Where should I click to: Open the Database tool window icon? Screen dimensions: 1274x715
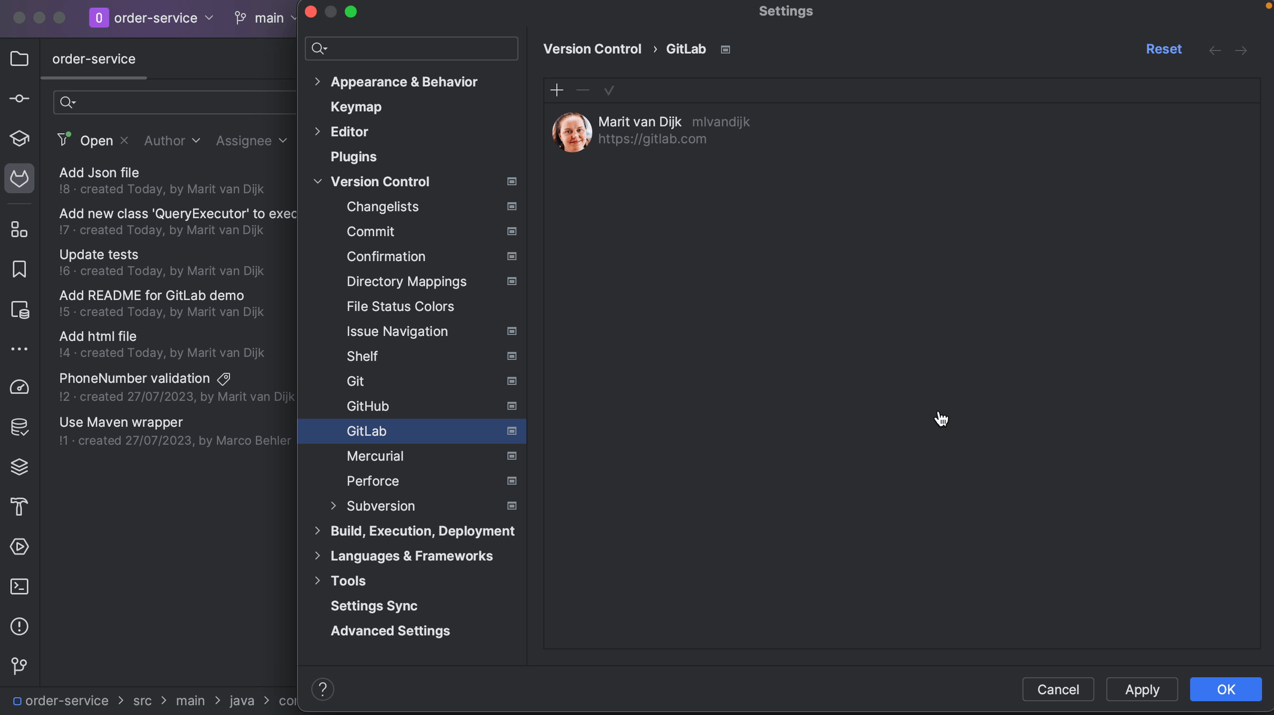point(19,427)
